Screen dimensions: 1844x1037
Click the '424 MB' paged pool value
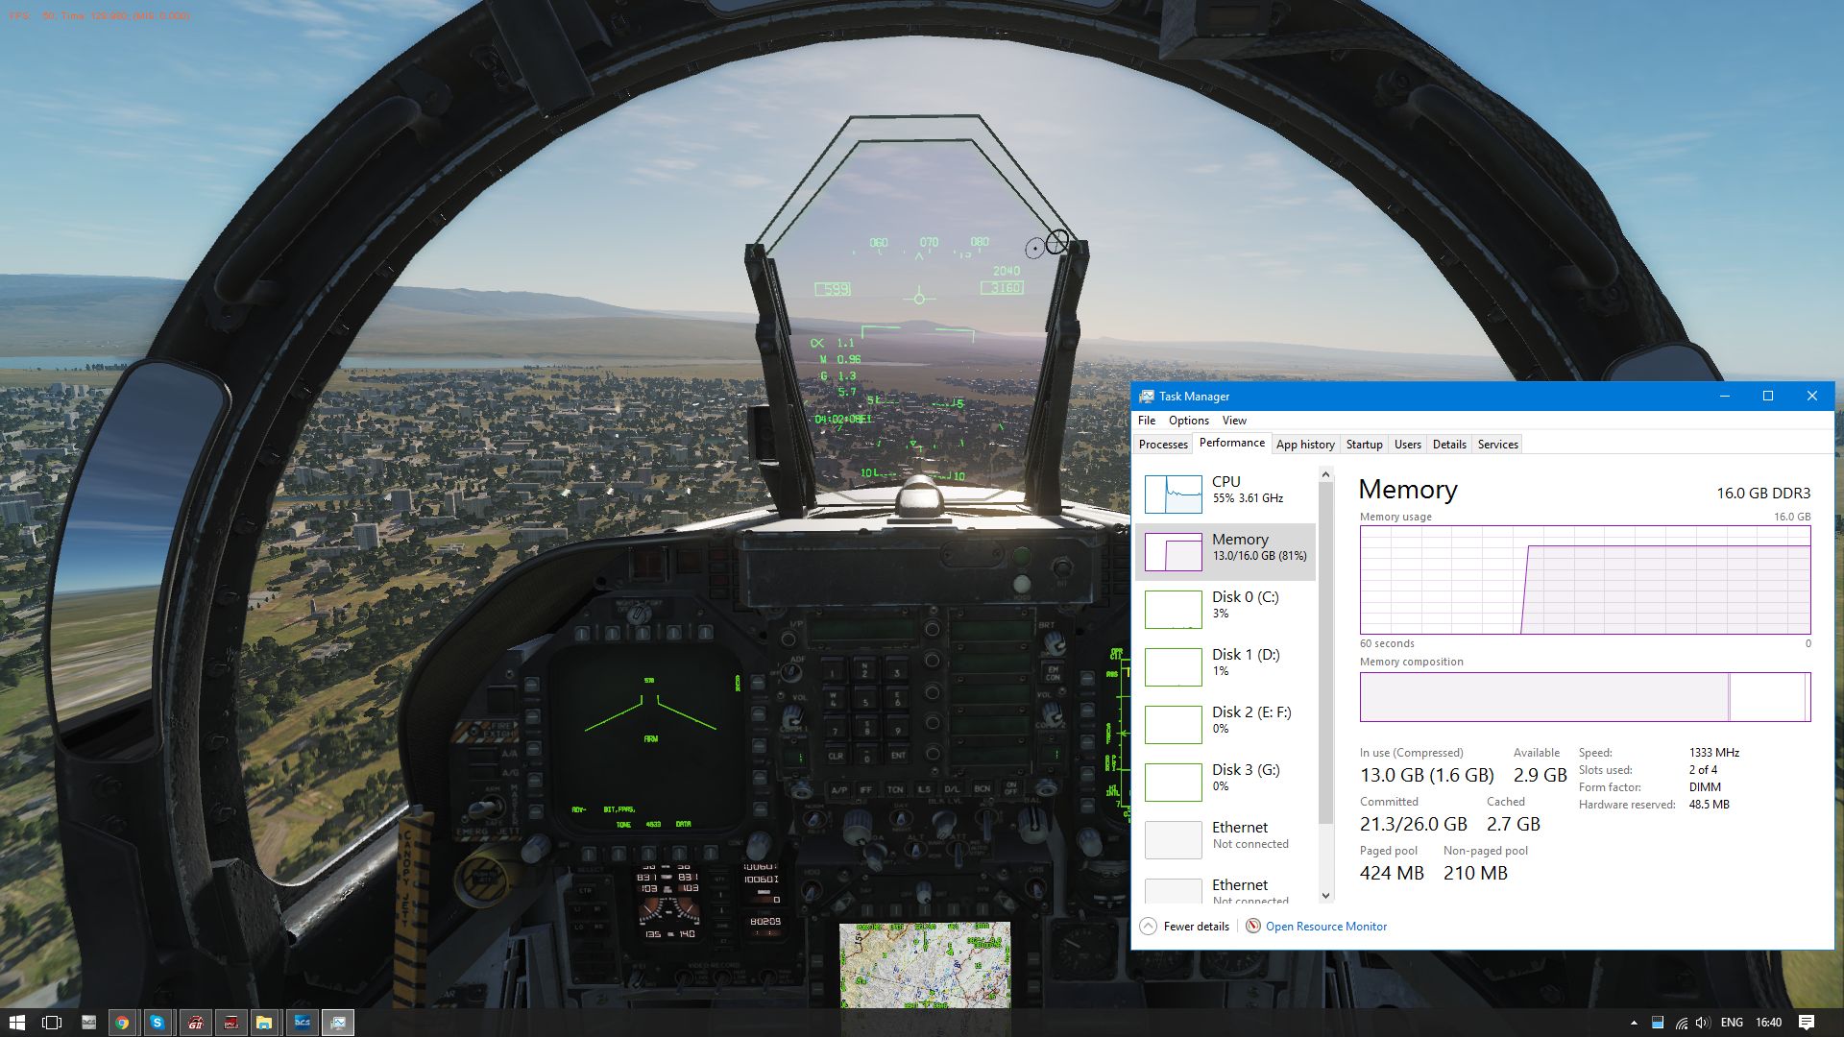1392,874
